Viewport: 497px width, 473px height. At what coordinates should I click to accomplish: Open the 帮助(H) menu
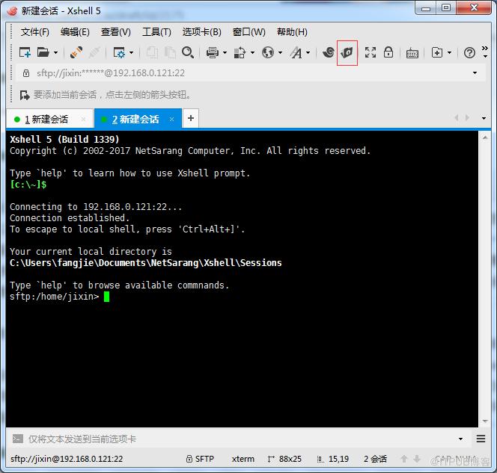292,32
